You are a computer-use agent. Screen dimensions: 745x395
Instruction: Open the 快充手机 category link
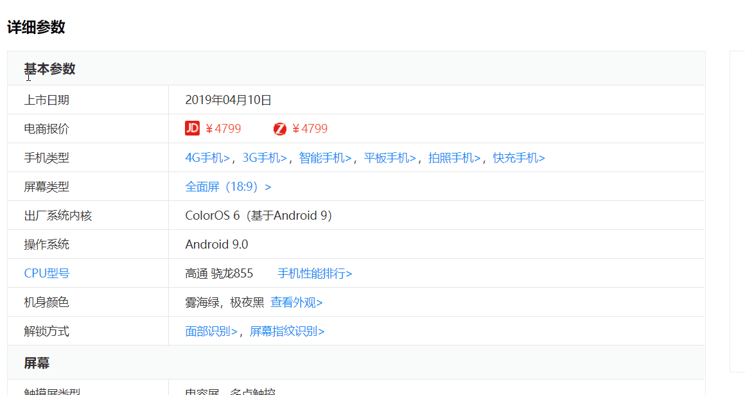click(519, 158)
